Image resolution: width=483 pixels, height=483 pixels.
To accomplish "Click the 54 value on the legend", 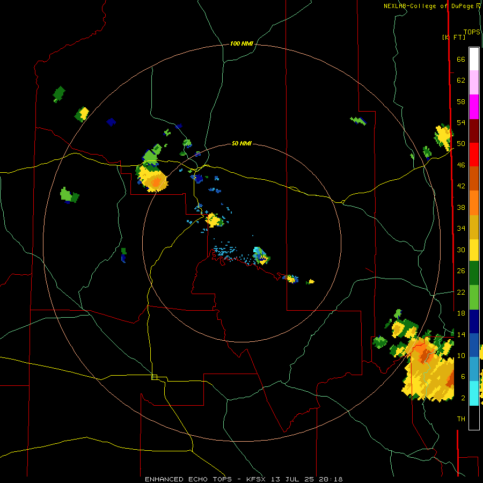I will tap(461, 122).
